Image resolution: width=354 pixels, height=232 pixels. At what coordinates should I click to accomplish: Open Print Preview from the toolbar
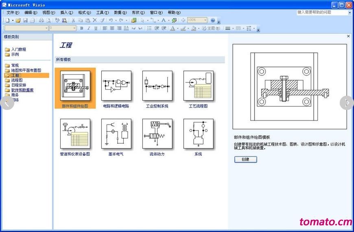click(x=48, y=20)
